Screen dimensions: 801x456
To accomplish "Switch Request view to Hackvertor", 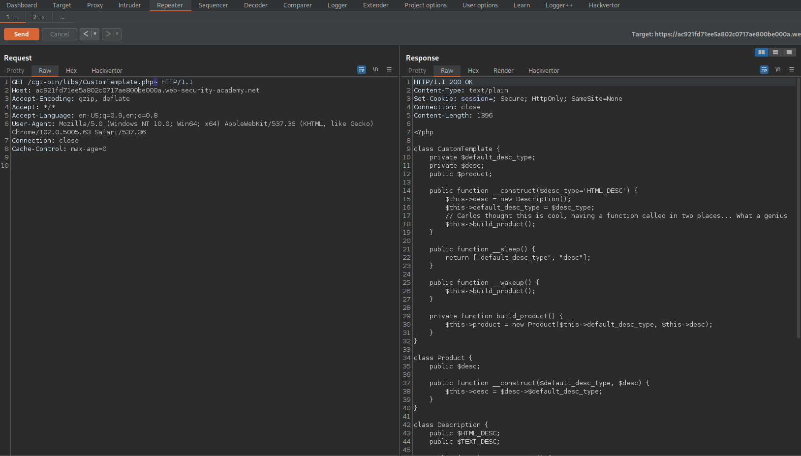I will coord(107,71).
